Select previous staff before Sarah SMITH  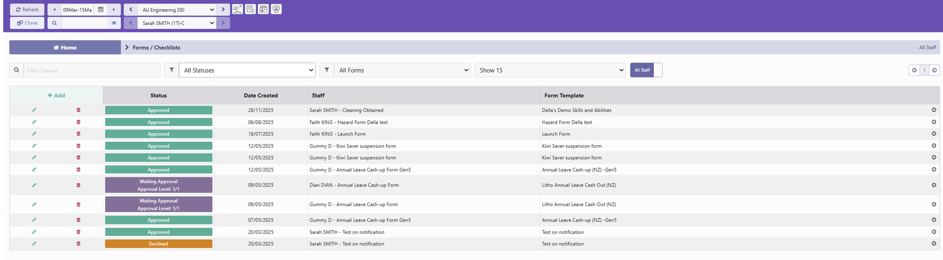click(131, 23)
